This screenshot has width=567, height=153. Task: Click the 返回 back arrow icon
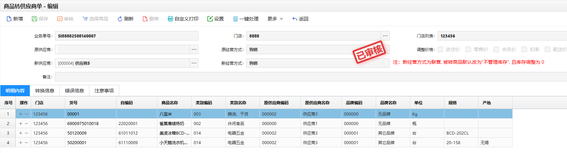[295, 19]
